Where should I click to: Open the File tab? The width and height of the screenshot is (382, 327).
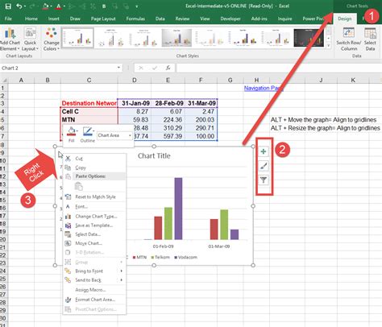coord(8,19)
